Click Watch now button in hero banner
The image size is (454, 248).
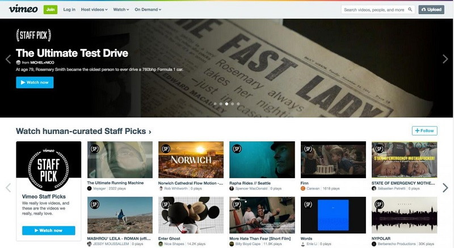coord(35,82)
